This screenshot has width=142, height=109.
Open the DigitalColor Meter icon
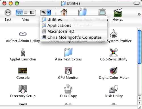coord(114,71)
